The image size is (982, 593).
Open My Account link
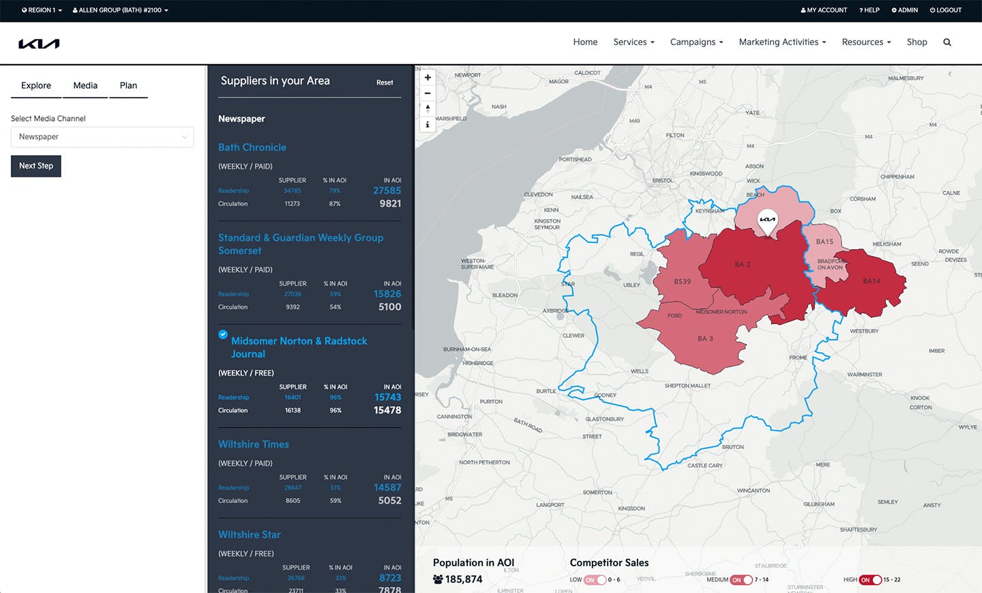[824, 10]
